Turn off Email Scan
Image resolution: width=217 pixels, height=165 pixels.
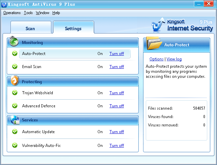(117, 67)
